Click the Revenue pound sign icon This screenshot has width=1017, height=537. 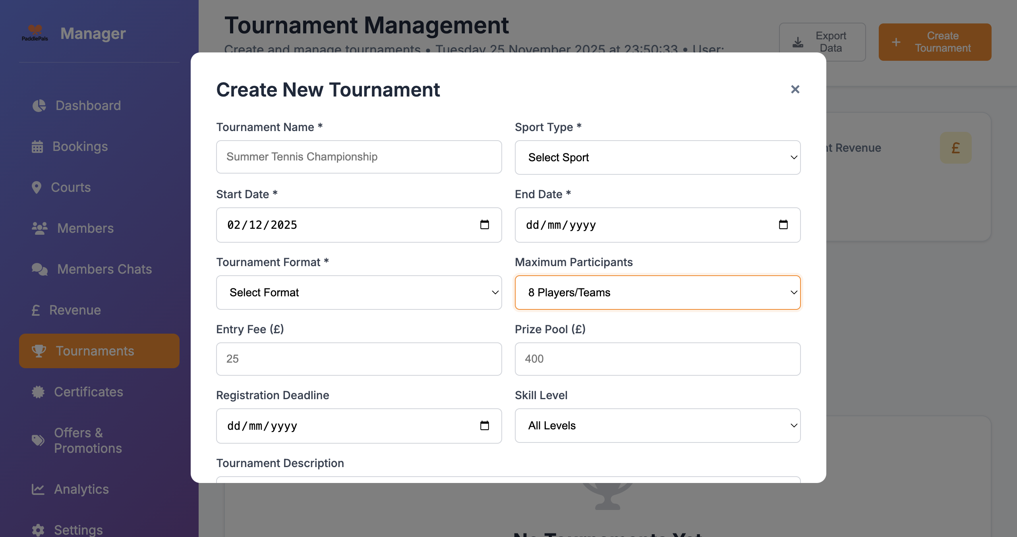coord(36,310)
